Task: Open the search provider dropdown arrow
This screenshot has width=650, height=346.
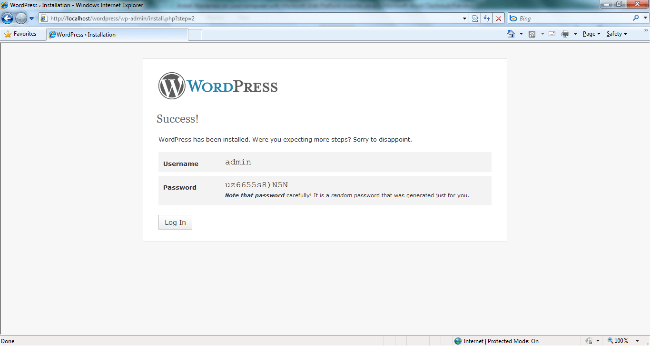Action: coord(645,18)
